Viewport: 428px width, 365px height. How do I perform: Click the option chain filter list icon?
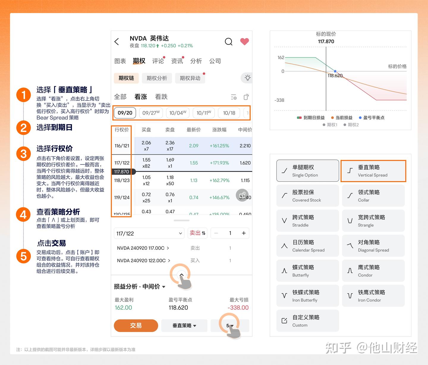tap(234, 97)
